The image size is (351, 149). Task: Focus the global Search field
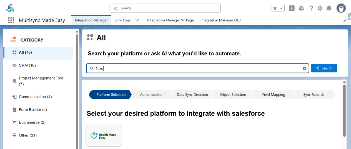(x=165, y=8)
